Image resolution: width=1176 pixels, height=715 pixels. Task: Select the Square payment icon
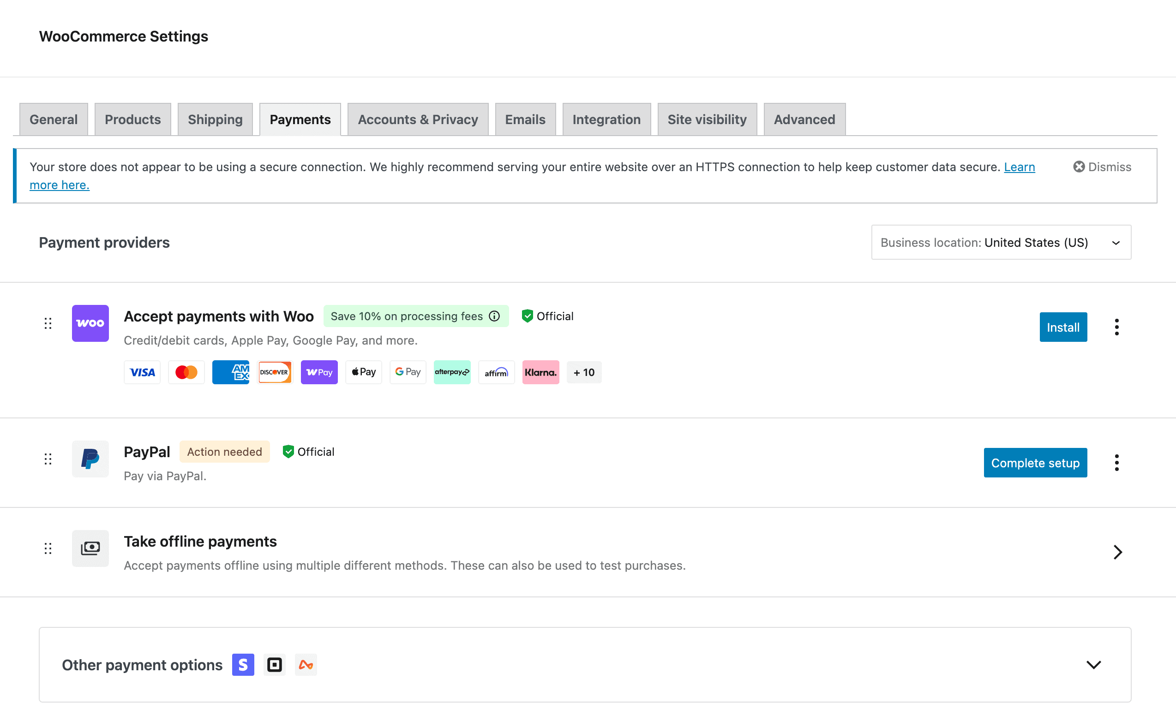[275, 664]
